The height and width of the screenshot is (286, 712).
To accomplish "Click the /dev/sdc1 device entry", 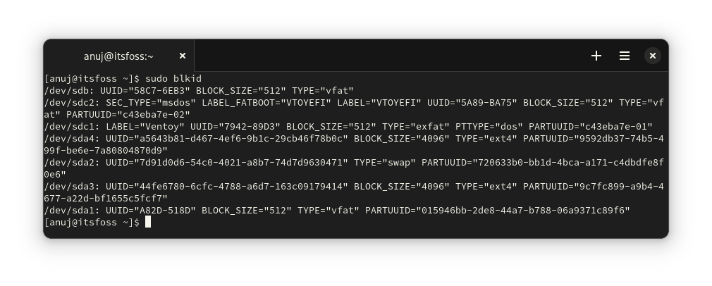I will 66,126.
